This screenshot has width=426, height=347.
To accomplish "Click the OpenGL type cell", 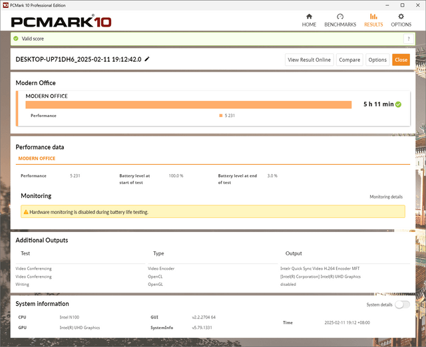I will pos(155,285).
